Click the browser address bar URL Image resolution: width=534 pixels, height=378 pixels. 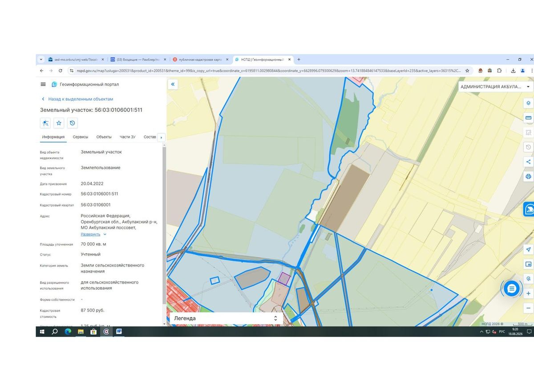(268, 70)
